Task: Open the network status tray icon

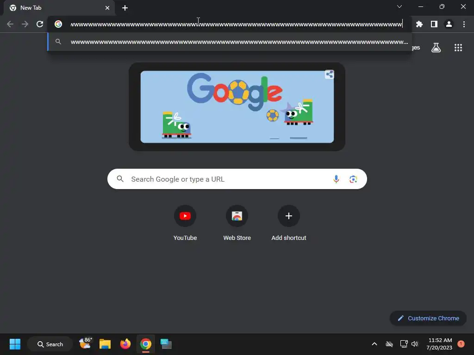Action: [x=404, y=344]
